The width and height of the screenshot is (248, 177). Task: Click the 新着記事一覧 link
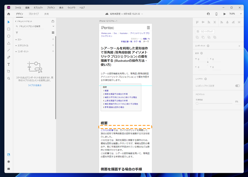point(127,42)
